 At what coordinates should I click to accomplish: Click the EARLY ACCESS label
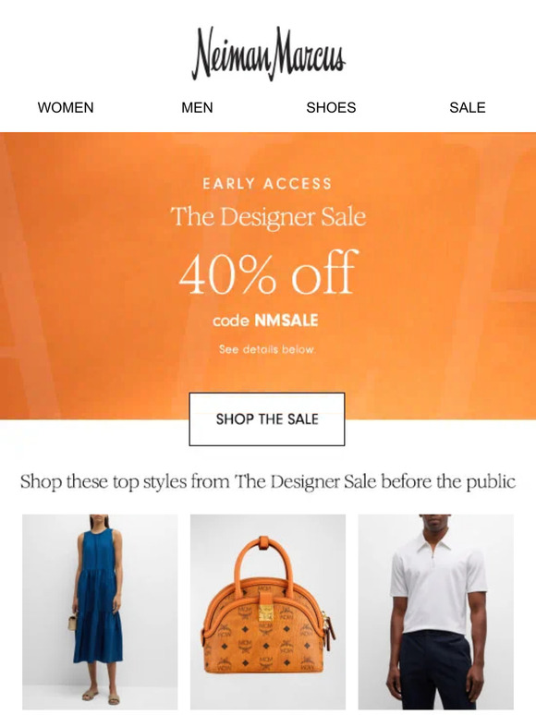tap(267, 184)
